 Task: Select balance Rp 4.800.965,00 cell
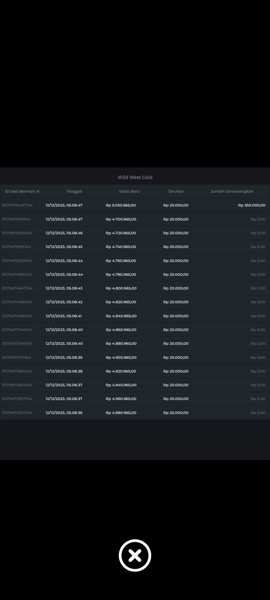(121, 288)
